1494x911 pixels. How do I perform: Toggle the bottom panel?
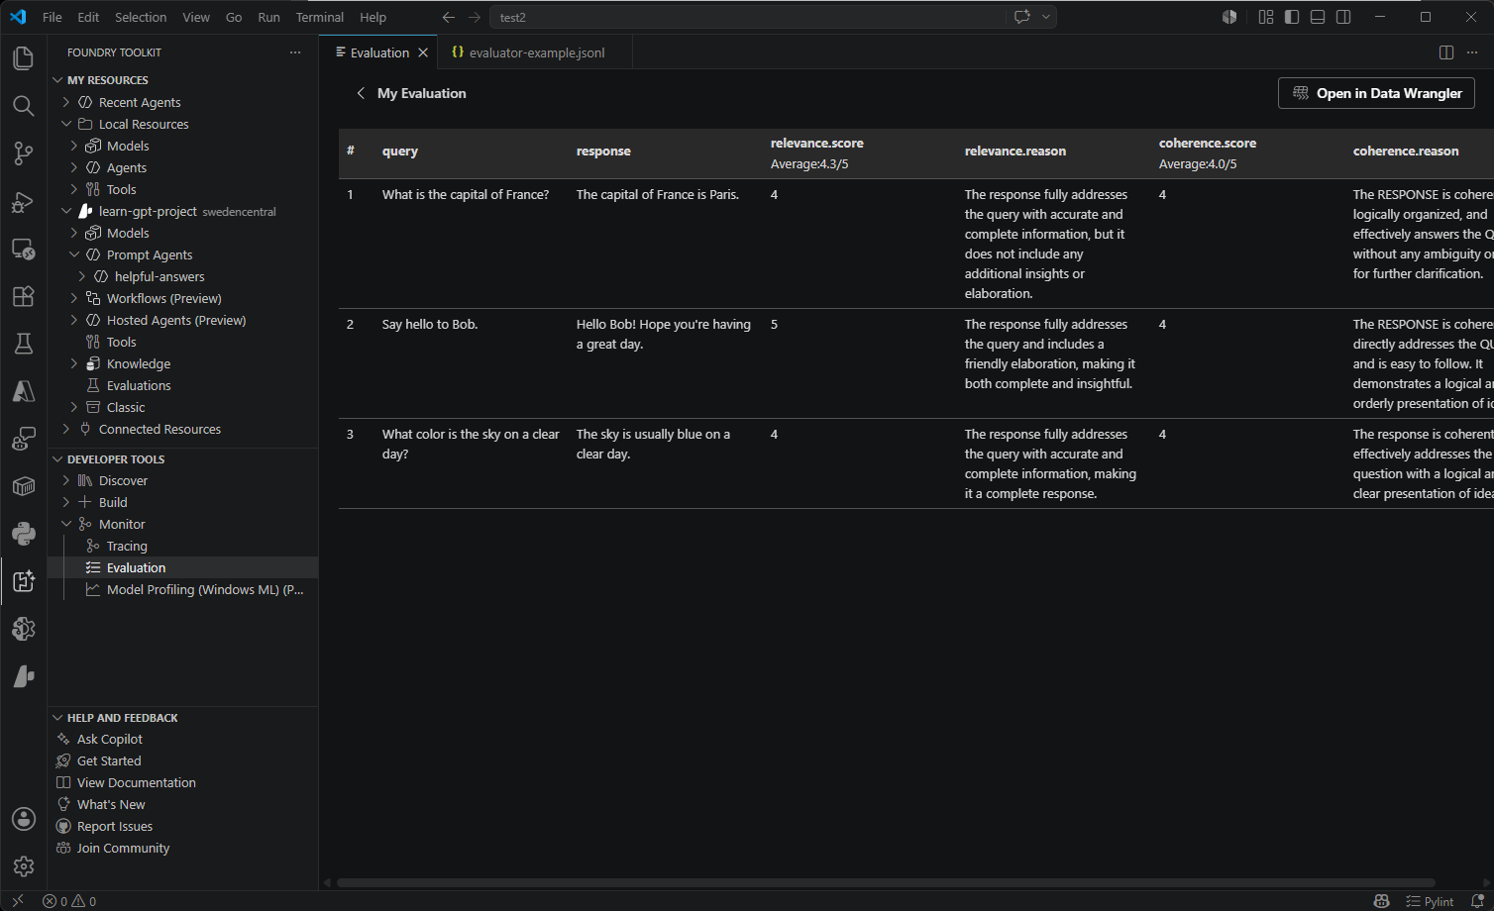(1318, 17)
